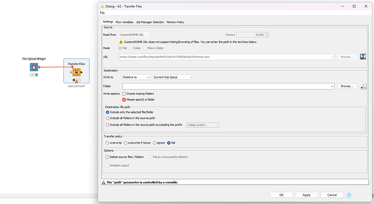Open the Relative to dropdown
This screenshot has height=204, width=374.
tap(136, 77)
